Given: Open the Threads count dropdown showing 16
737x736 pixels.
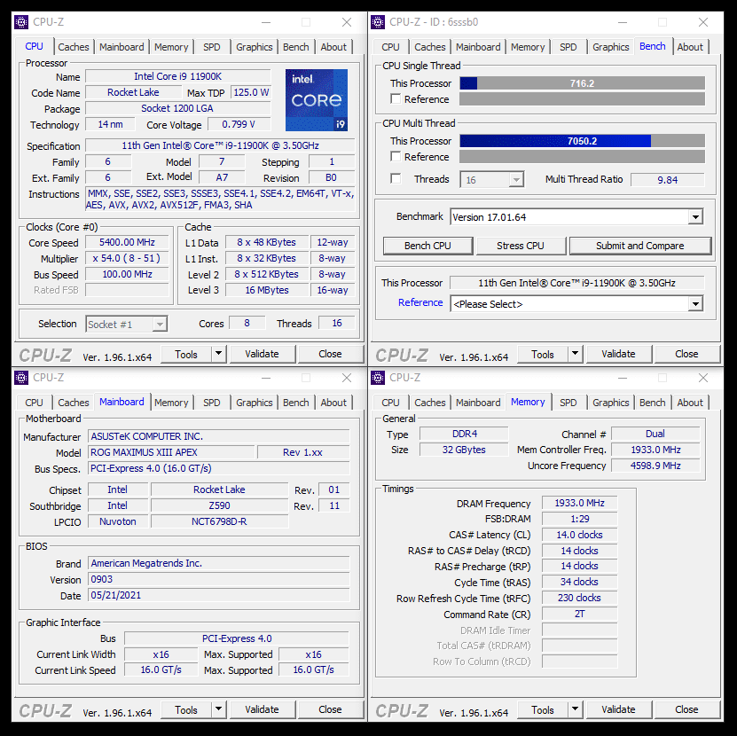Looking at the screenshot, I should pos(491,179).
